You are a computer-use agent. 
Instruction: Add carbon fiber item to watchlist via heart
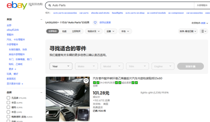(x=86, y=81)
